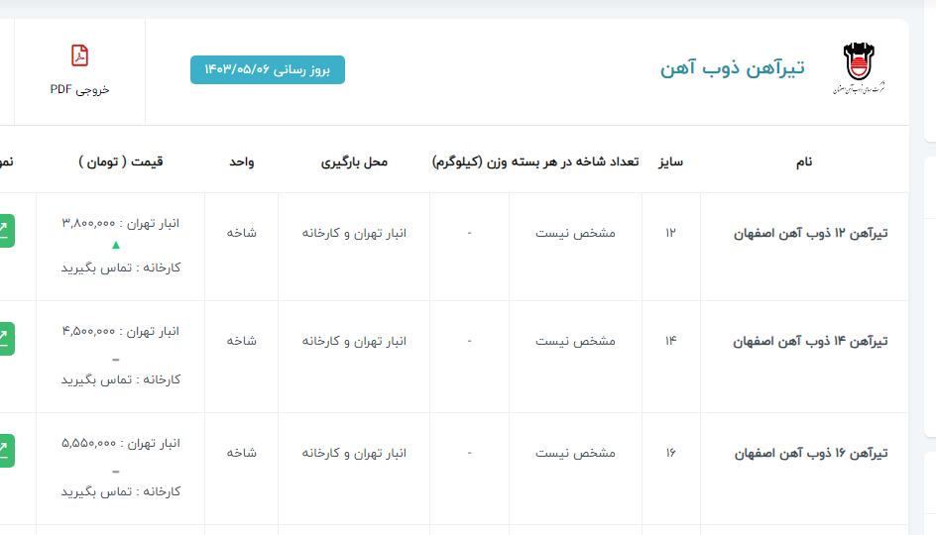The height and width of the screenshot is (535, 936).
Task: Click the بروز رسانی ۱۴۰۳/۰۵/۰۶ date badge
Action: (267, 69)
